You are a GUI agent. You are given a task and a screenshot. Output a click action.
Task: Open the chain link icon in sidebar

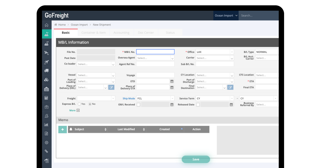coord(47,151)
